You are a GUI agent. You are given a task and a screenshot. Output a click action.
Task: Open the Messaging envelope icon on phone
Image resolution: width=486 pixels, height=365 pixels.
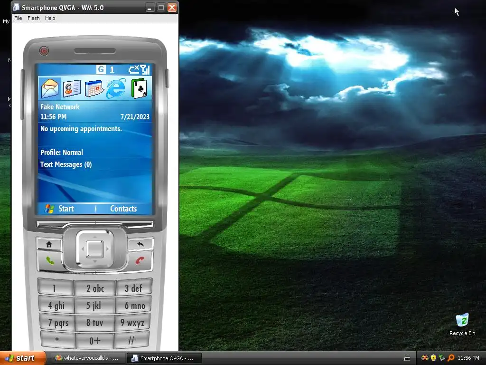(50, 88)
